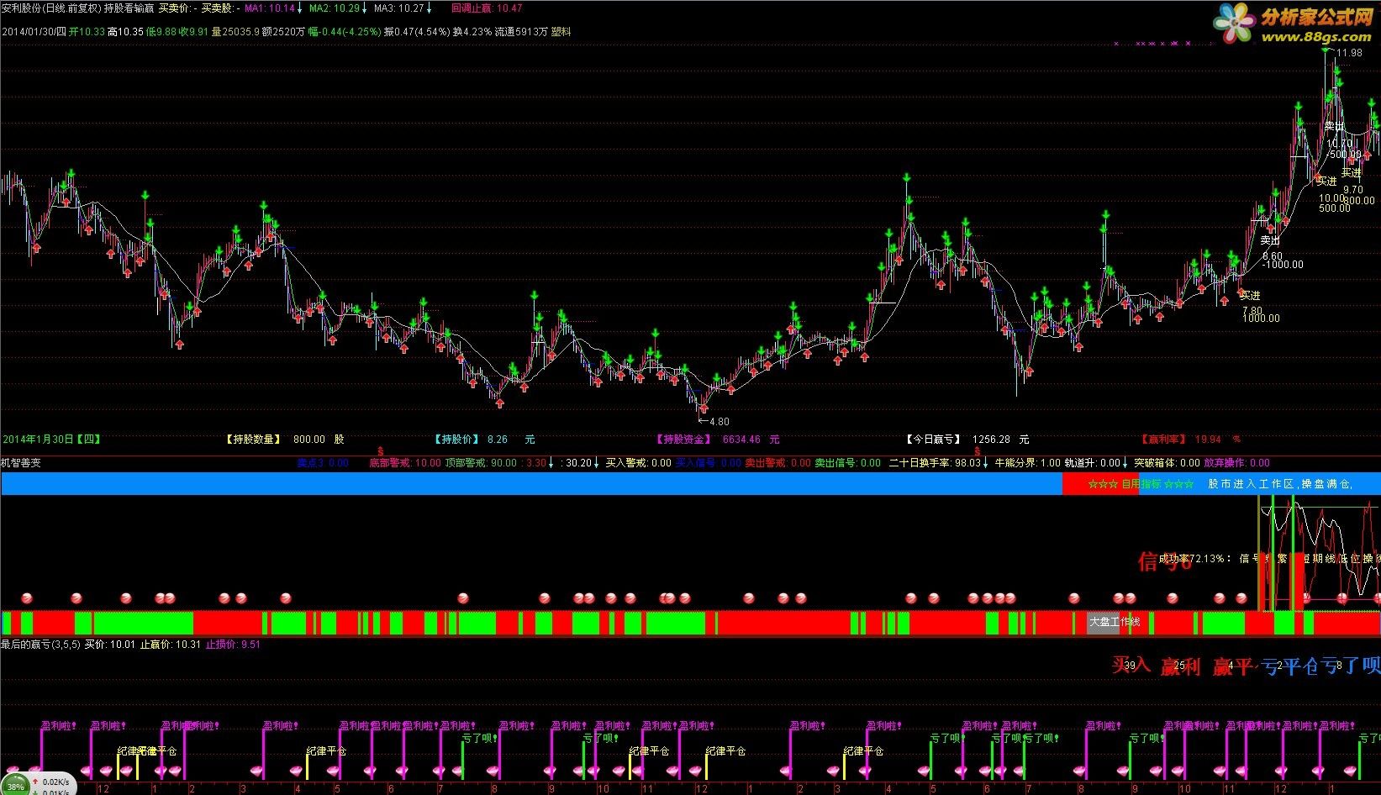Click the 38% memory usage widget
Screen dimensions: 1381x795
coord(16,787)
